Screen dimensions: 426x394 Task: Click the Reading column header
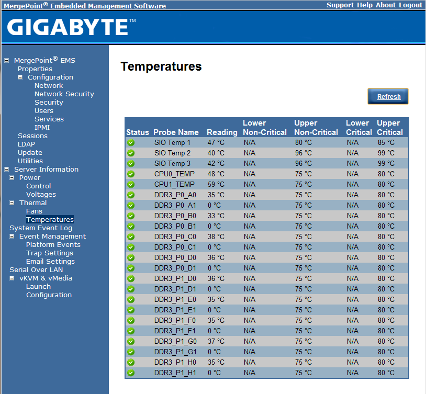[222, 132]
